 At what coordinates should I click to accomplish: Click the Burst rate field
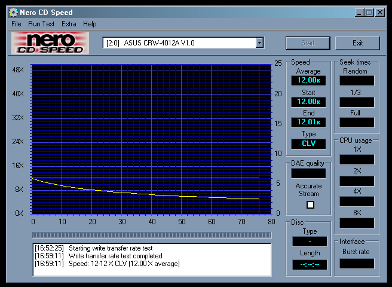[x=357, y=264]
